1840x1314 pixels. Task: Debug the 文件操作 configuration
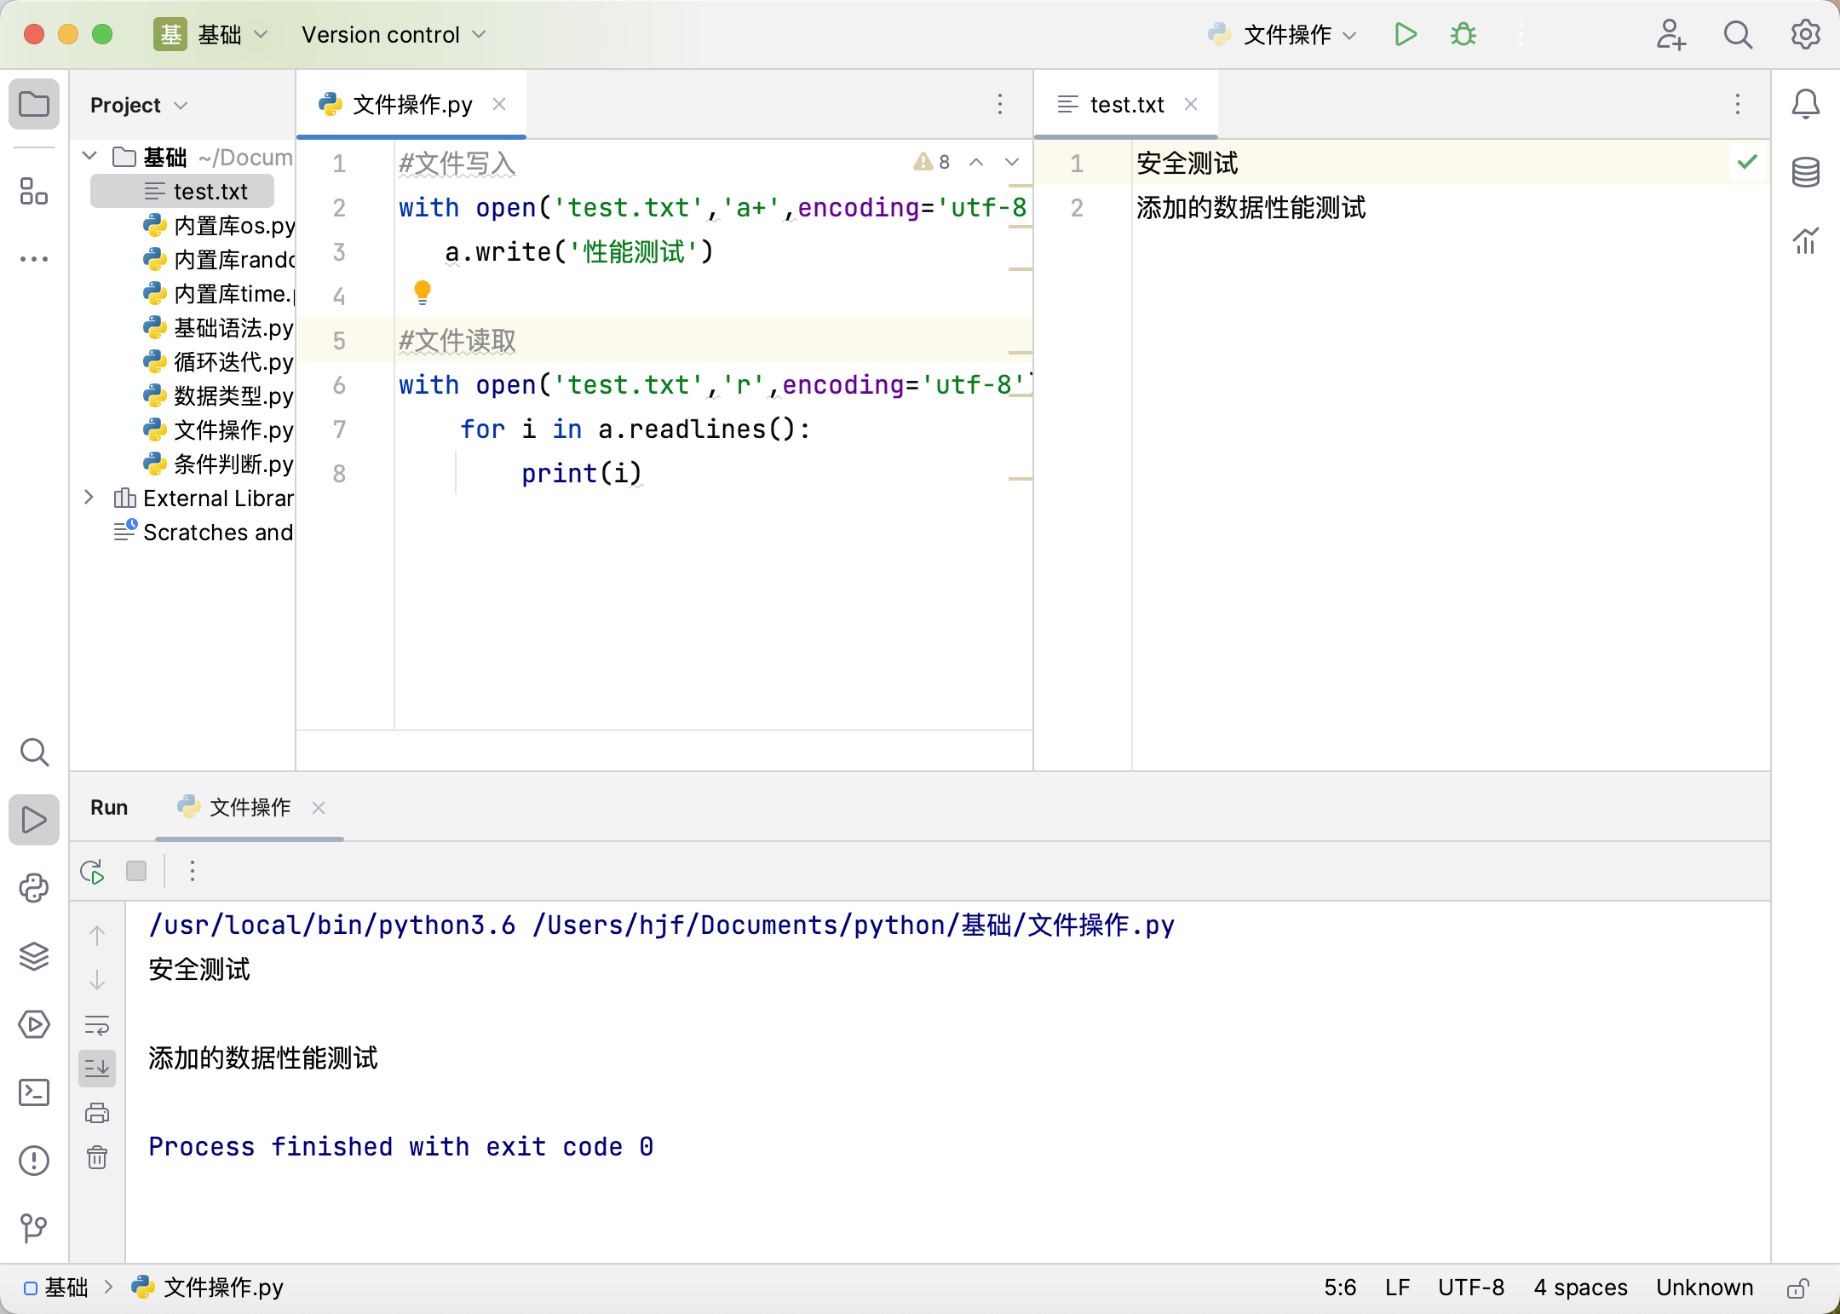tap(1463, 35)
